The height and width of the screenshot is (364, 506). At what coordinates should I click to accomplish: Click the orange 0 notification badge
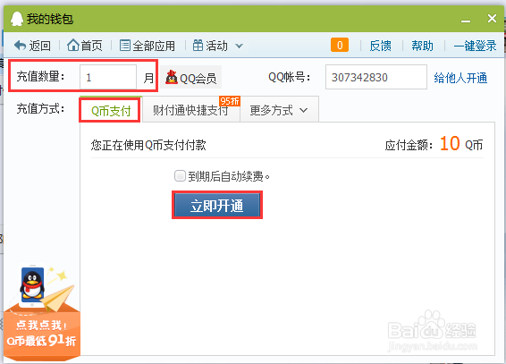coord(340,45)
